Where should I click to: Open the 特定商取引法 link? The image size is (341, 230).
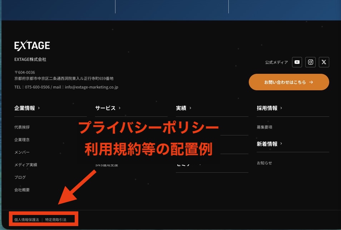(56, 220)
